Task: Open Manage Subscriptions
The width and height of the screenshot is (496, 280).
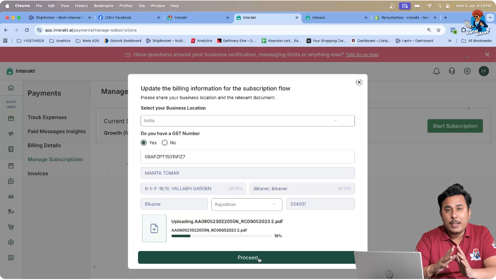Action: (x=55, y=160)
